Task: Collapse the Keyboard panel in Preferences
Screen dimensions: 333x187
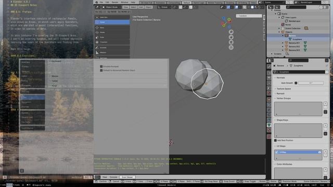Action: point(56,61)
